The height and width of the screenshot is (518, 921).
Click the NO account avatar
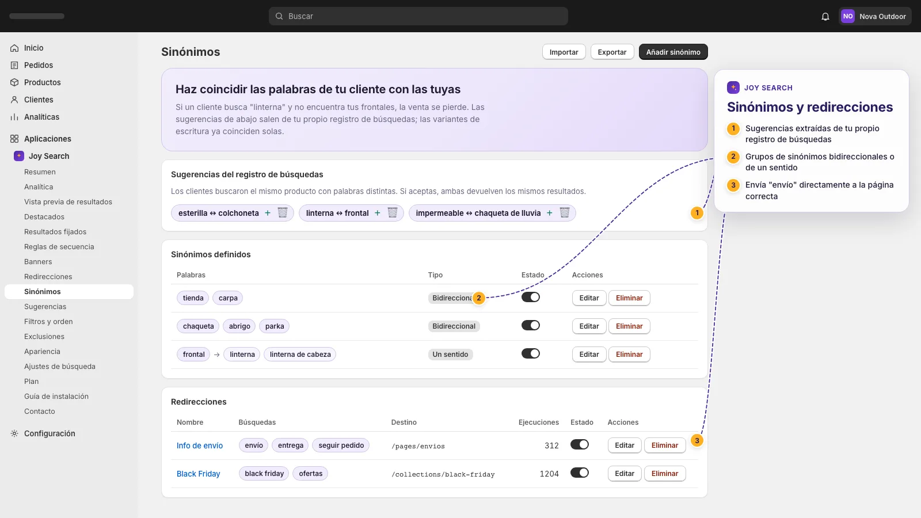[848, 16]
